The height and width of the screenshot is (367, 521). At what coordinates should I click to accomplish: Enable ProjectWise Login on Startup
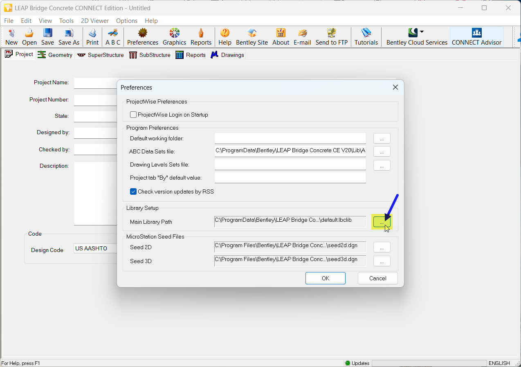(x=133, y=115)
